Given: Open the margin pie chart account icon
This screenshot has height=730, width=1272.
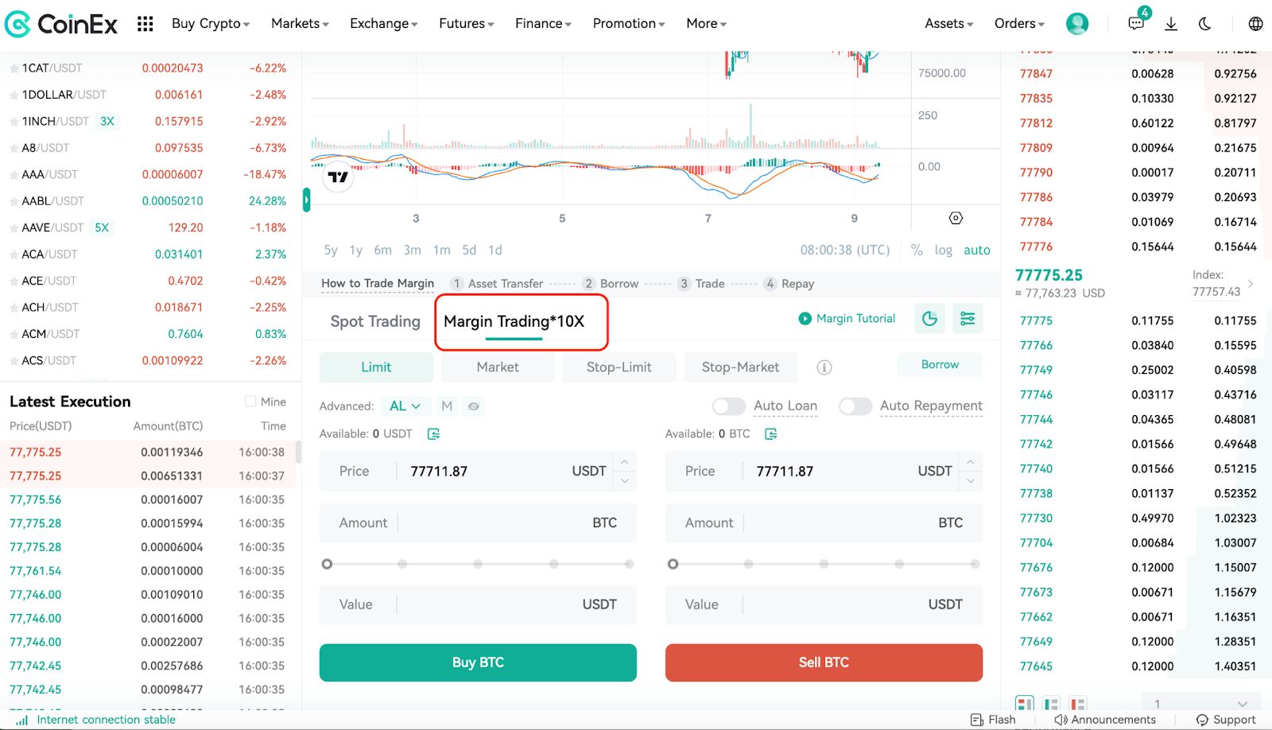Looking at the screenshot, I should click(x=929, y=318).
